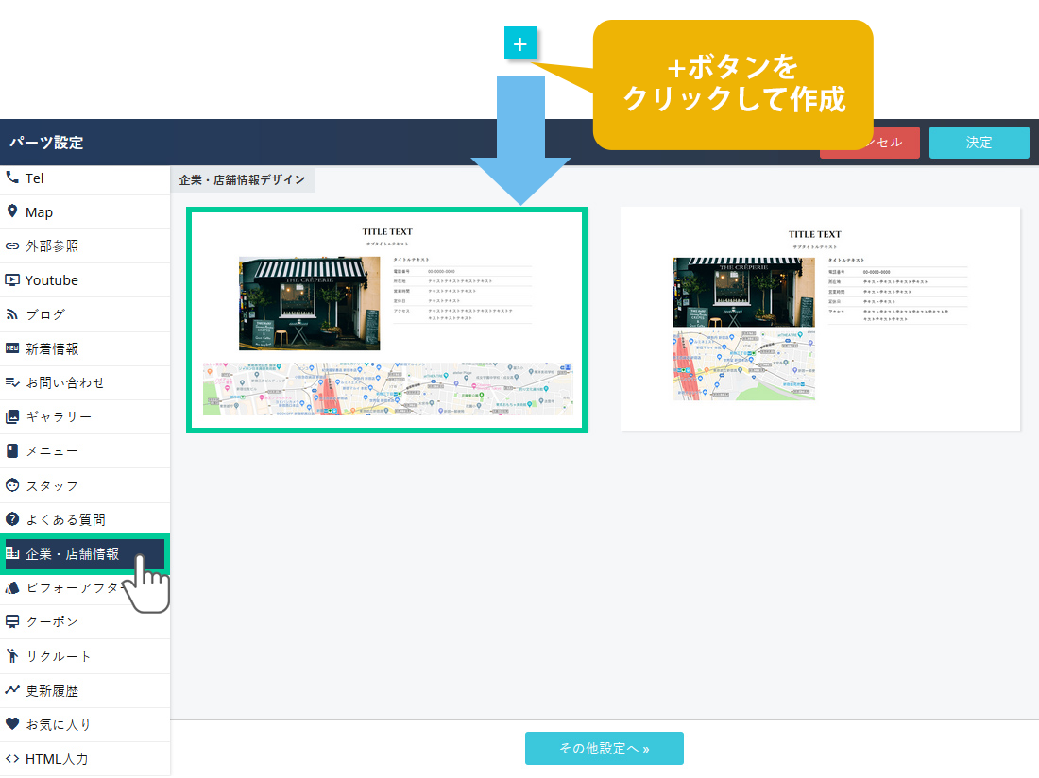Screen dimensions: 1039x778
Task: Click the 新着情報 NEW badge icon
Action: pos(12,348)
